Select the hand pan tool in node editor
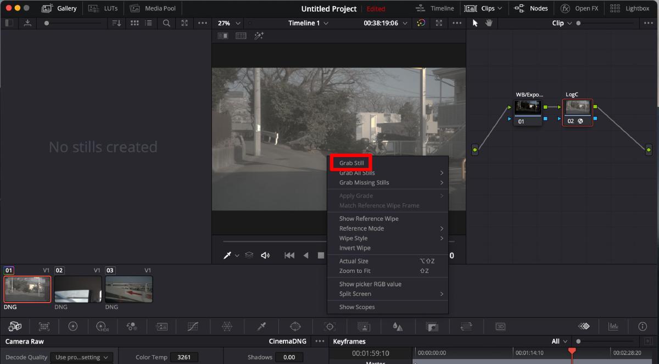Viewport: 659px width, 364px height. [488, 23]
